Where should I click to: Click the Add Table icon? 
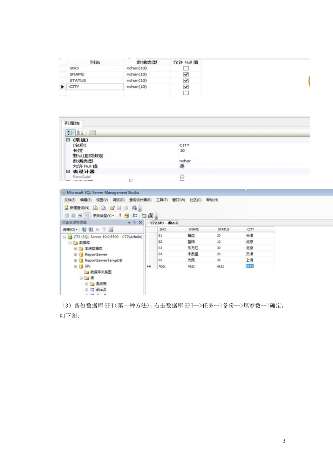click(x=144, y=215)
